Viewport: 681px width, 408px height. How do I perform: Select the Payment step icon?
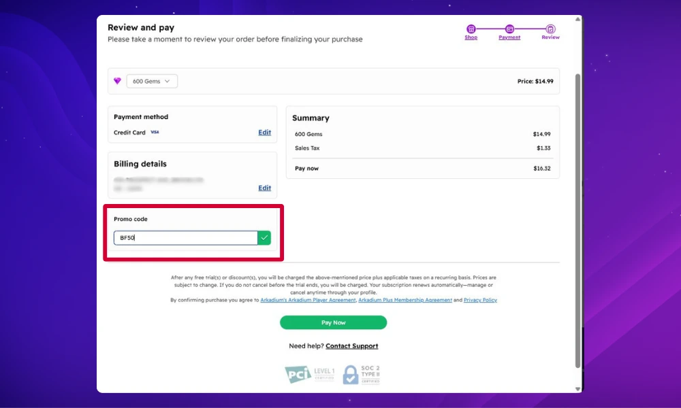pos(509,28)
